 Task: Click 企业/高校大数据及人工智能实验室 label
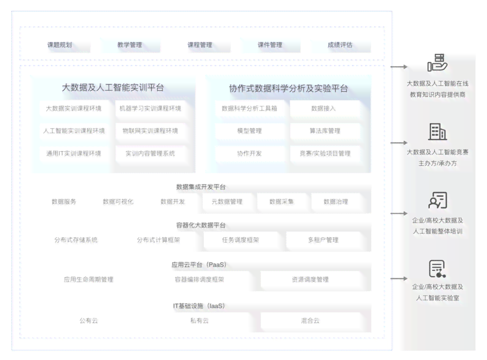[x=437, y=292]
